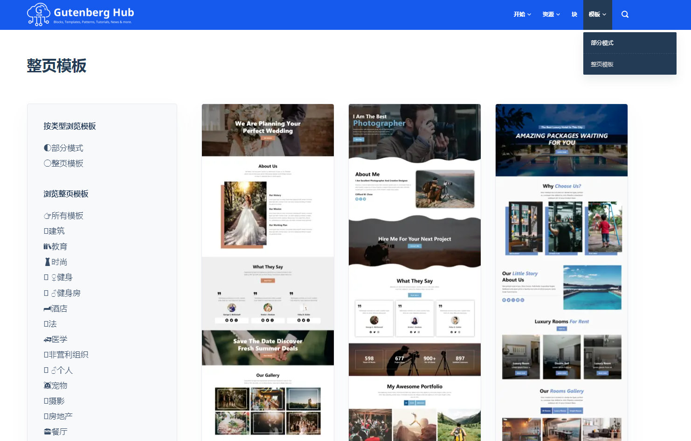The width and height of the screenshot is (691, 441).
Task: Click the pointing hand icon beside 所有模板
Action: point(47,216)
